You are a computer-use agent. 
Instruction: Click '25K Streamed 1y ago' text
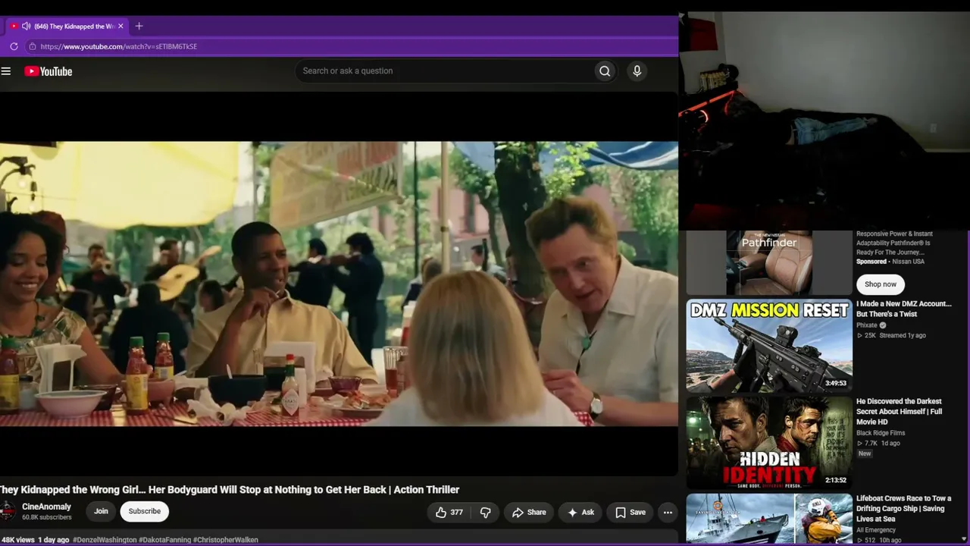(x=891, y=335)
